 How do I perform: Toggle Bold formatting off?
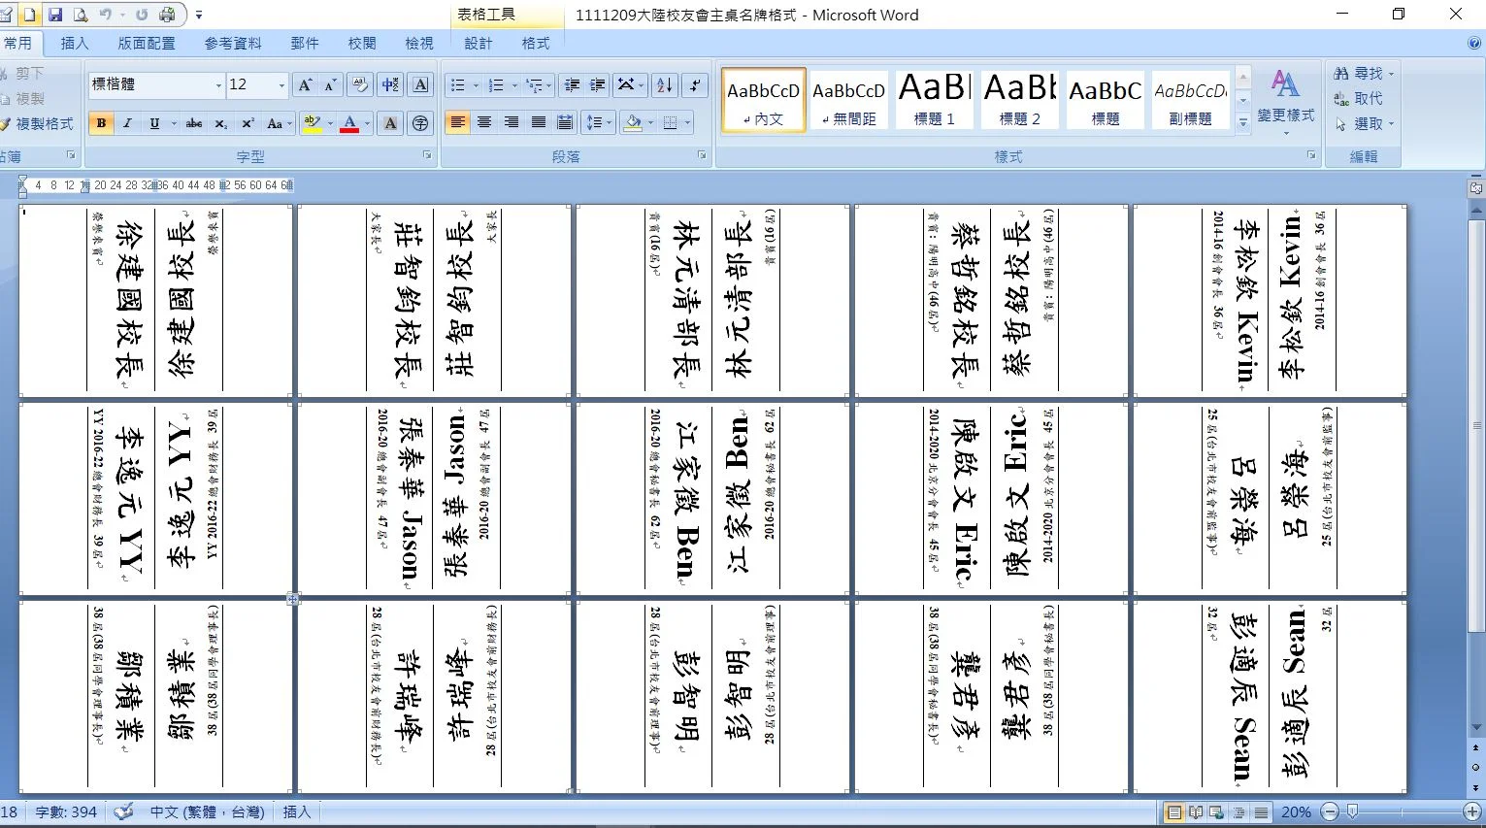click(x=101, y=123)
